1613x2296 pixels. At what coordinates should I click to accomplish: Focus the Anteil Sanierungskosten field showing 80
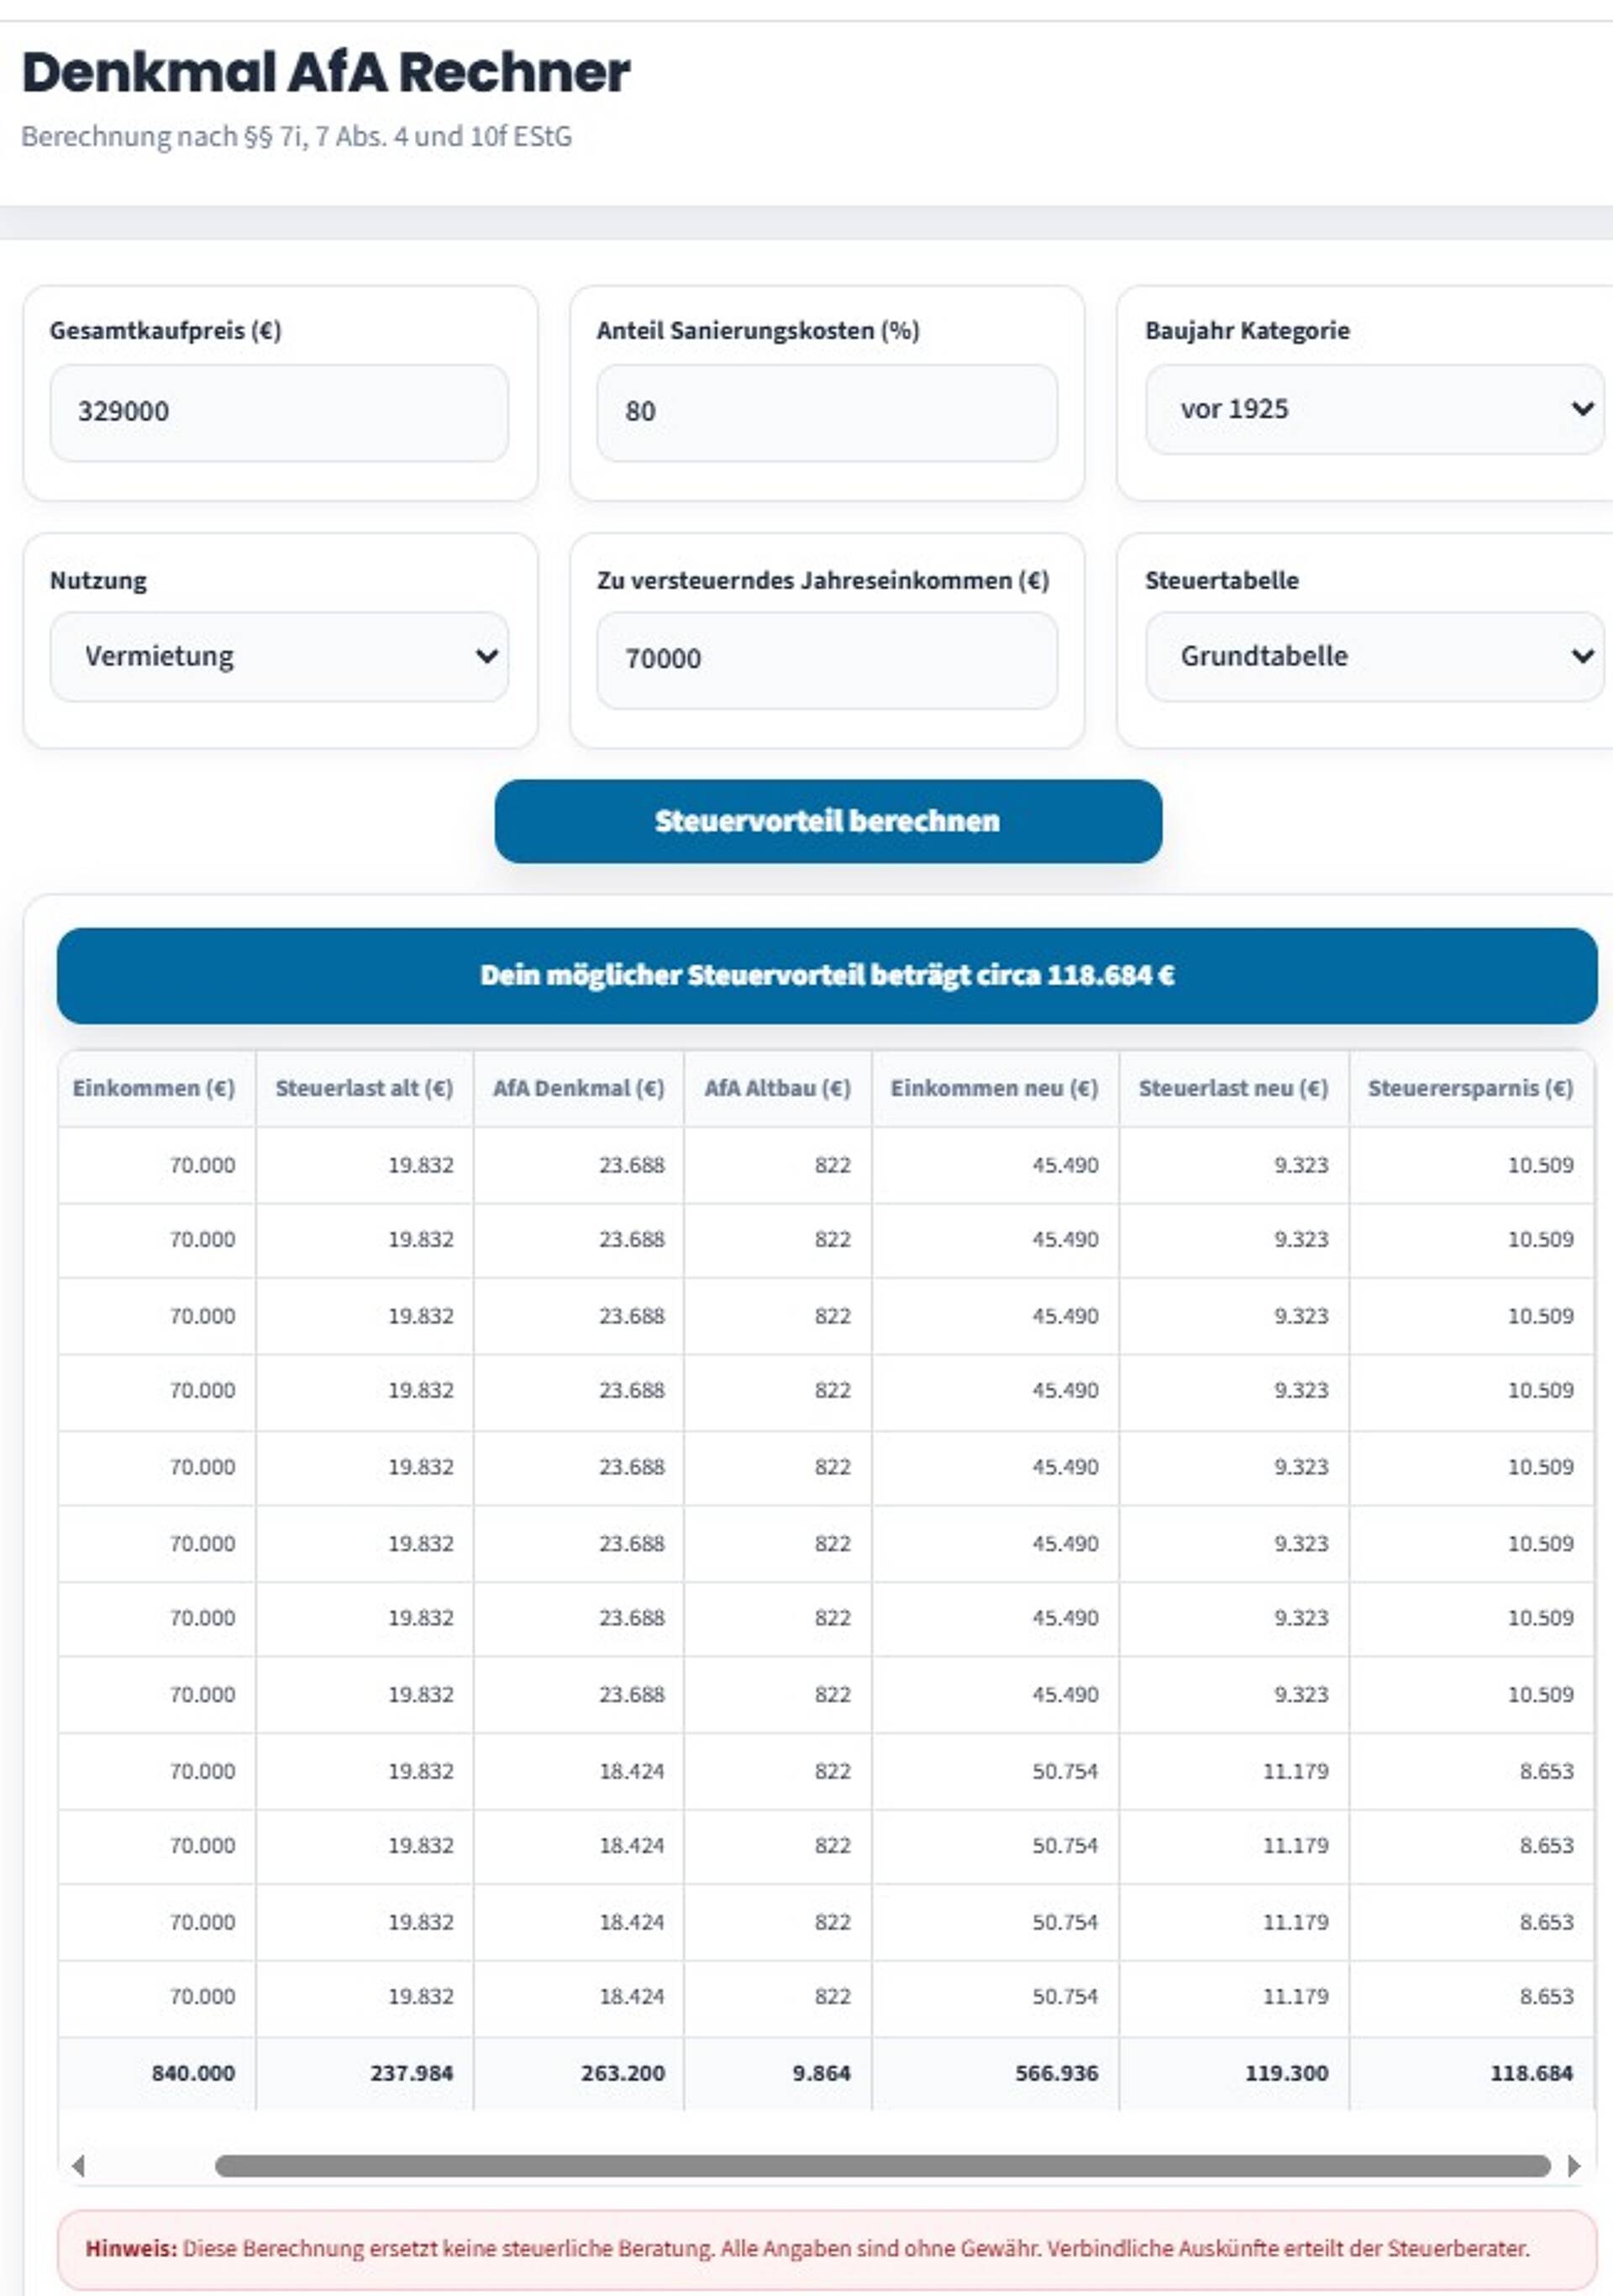(827, 412)
